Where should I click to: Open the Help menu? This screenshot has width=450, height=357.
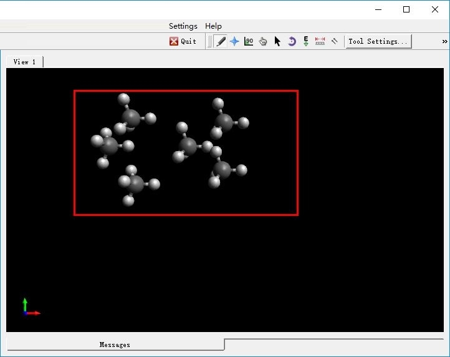(x=213, y=26)
